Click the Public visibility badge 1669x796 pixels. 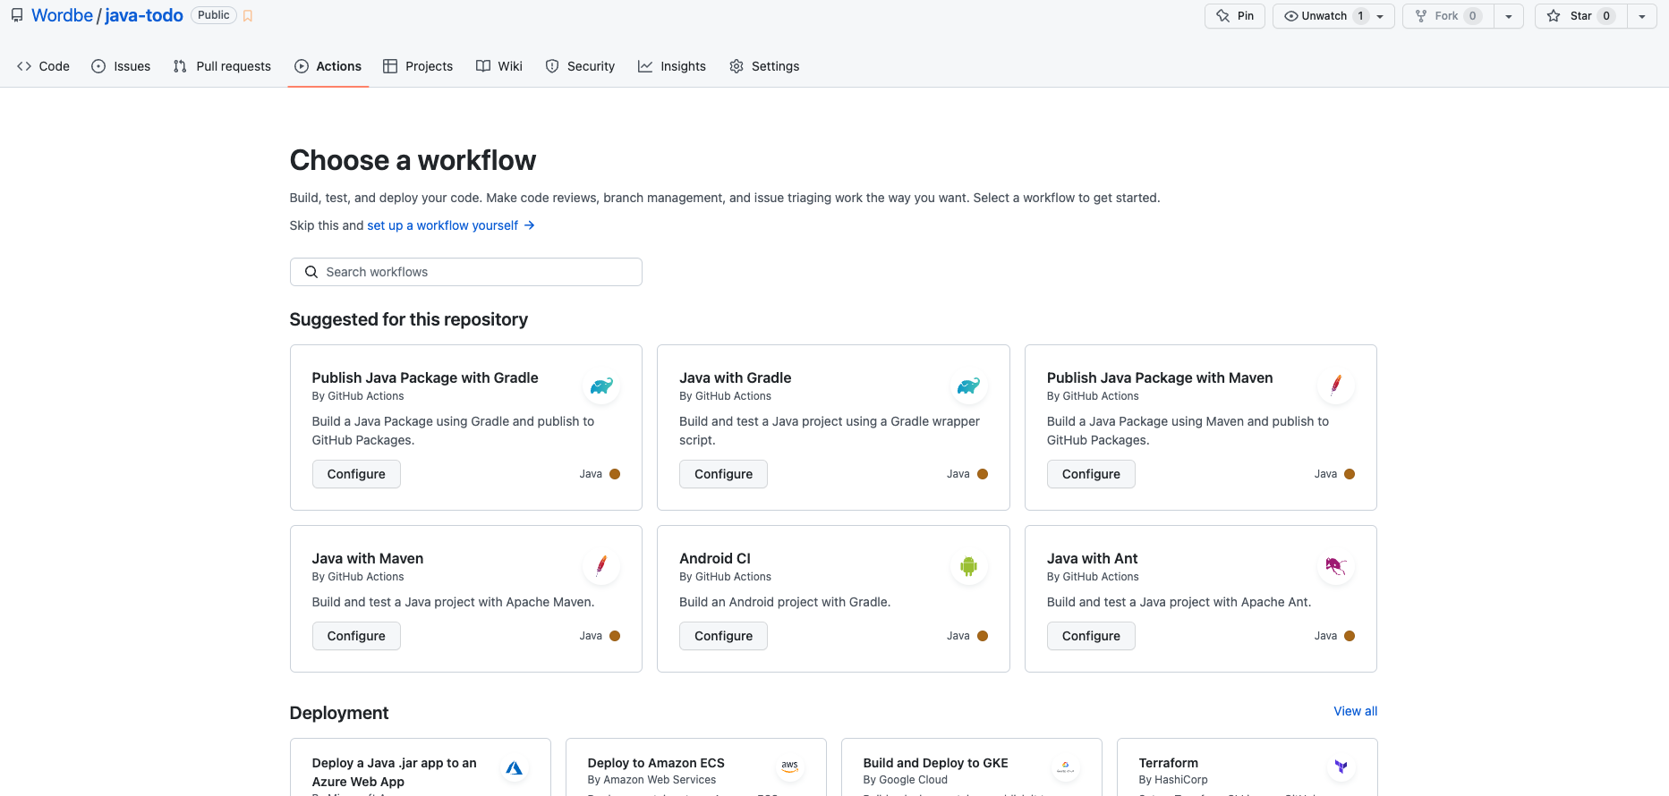point(214,15)
